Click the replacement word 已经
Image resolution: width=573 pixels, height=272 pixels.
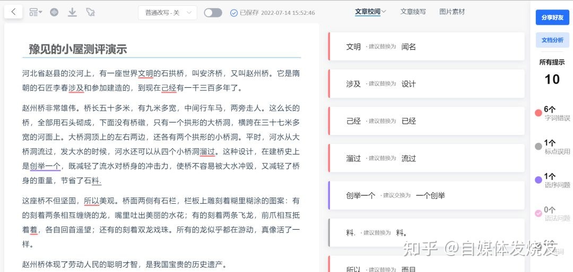click(409, 121)
